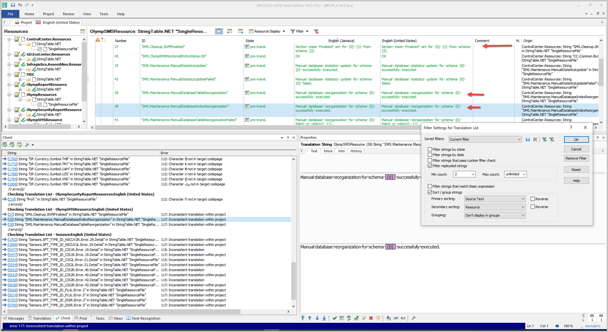608x332 pixels.
Task: Click the wrench settings icon in the Check panel
Action: pos(27,145)
